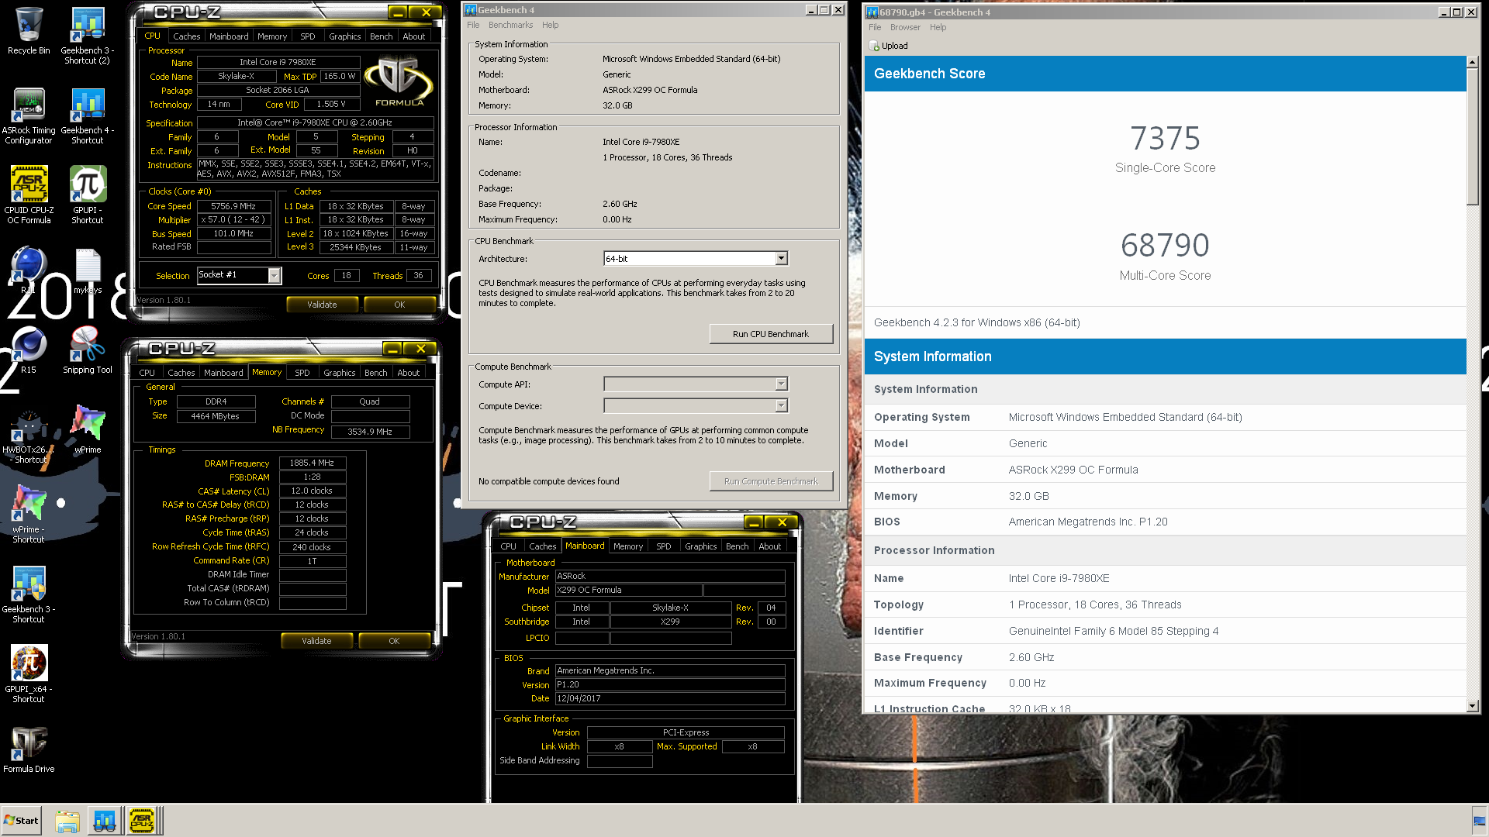The width and height of the screenshot is (1489, 837).
Task: Click the Core VID 1.505 V value
Action: click(x=331, y=104)
